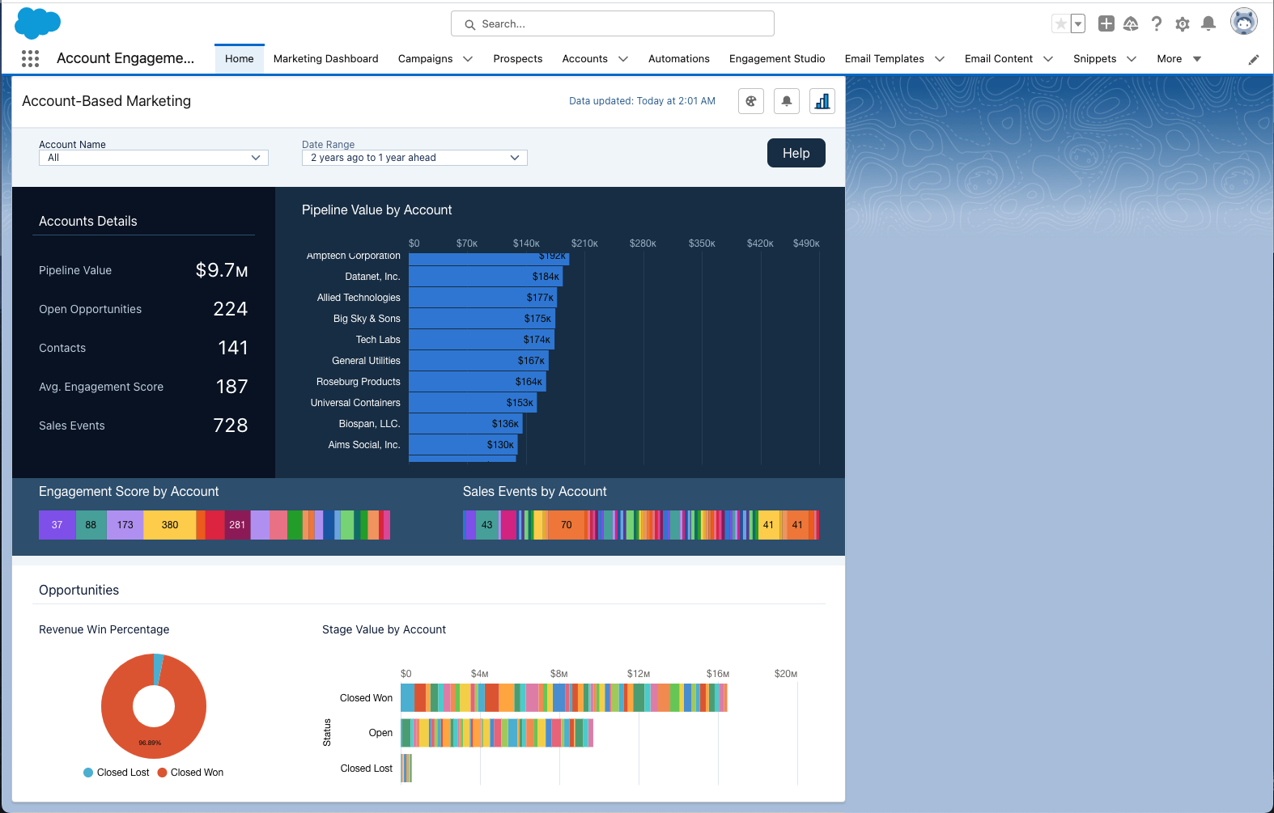Click the user avatar profile icon

[1243, 22]
